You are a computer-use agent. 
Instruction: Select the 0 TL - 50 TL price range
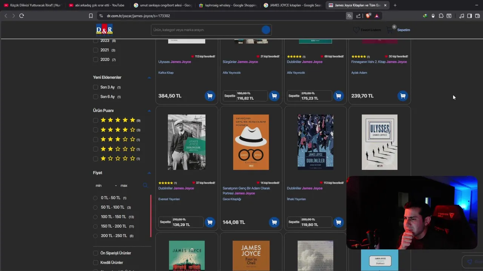(95, 198)
